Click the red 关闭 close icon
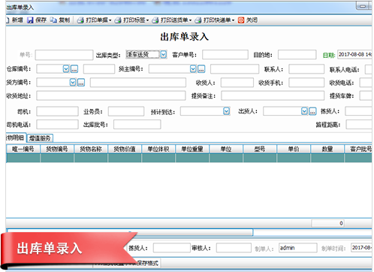 point(241,20)
